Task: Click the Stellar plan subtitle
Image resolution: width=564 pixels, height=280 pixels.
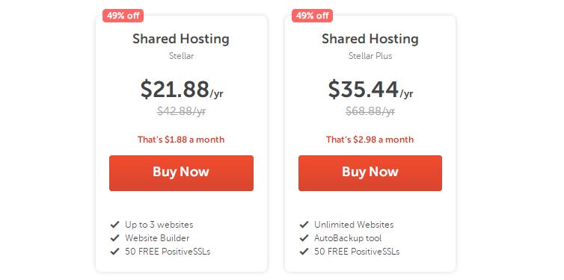Action: coord(181,56)
